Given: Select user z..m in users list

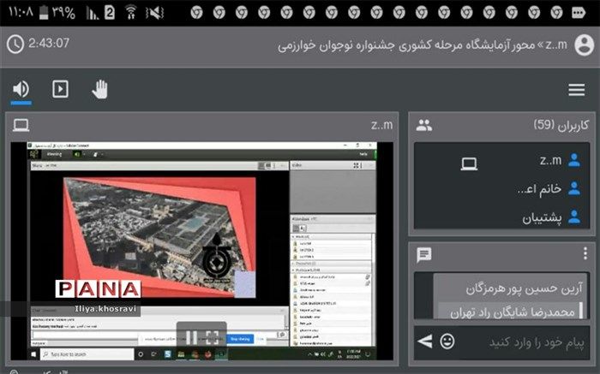Looking at the screenshot, I should (x=549, y=160).
